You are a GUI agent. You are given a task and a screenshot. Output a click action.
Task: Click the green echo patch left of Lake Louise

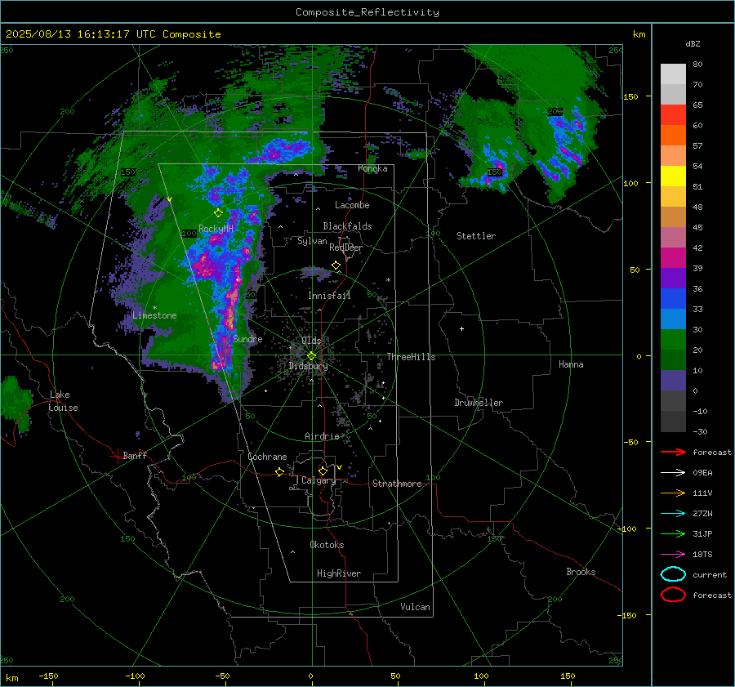pyautogui.click(x=17, y=403)
